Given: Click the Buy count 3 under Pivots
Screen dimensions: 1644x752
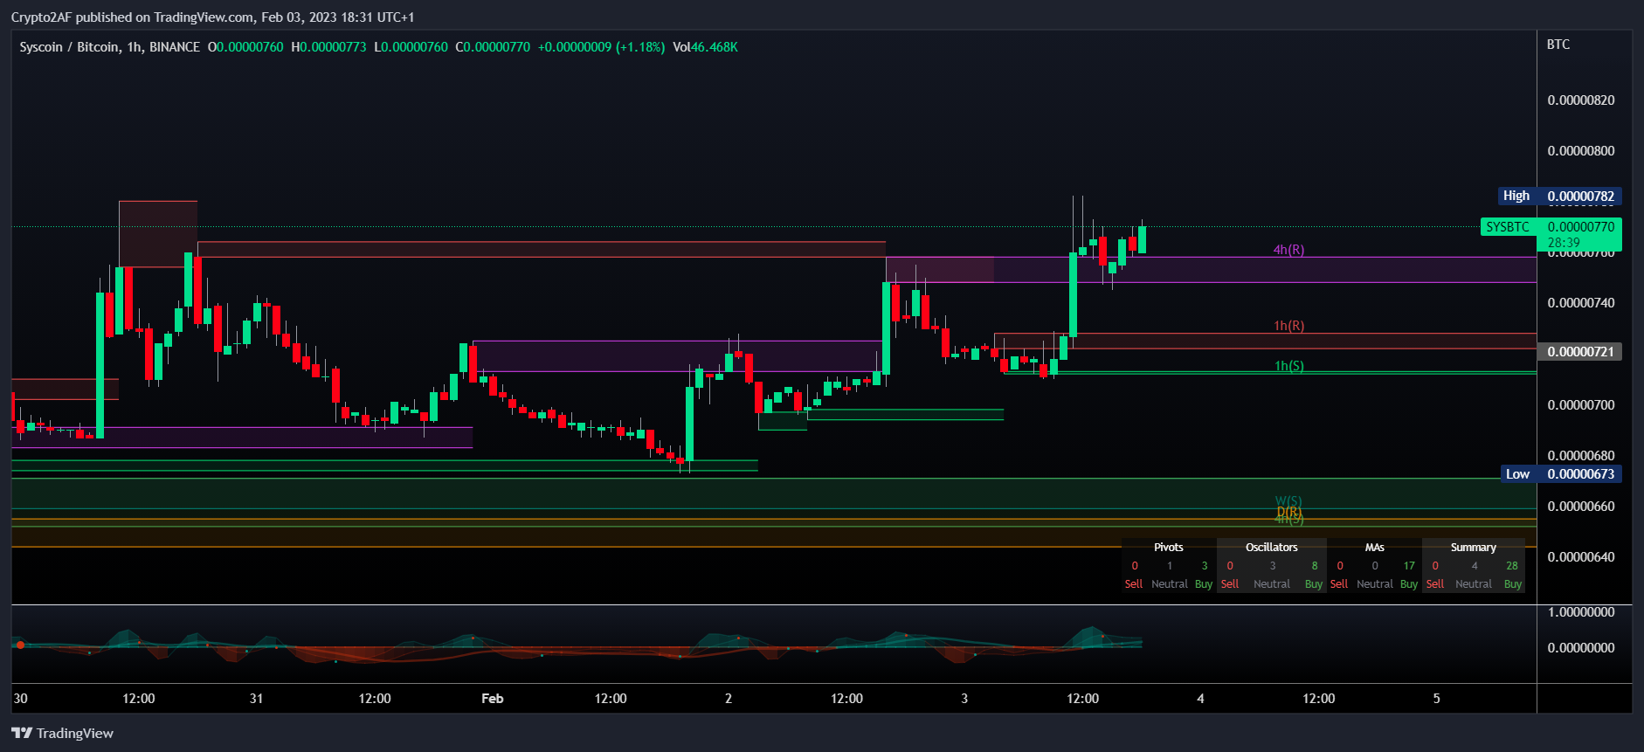Looking at the screenshot, I should pos(1204,566).
